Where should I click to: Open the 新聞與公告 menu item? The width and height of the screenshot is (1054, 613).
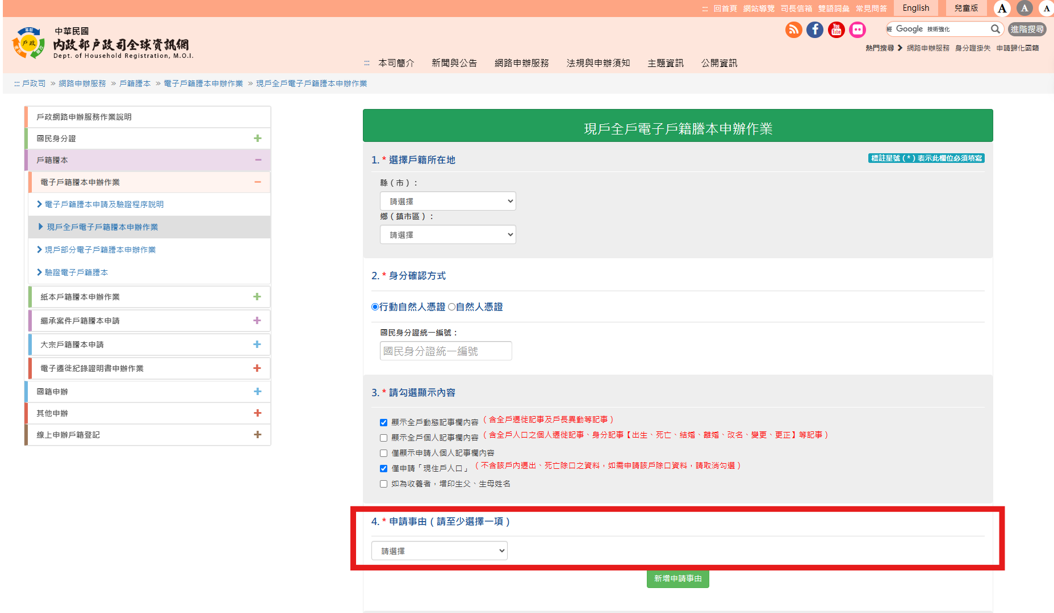point(454,63)
